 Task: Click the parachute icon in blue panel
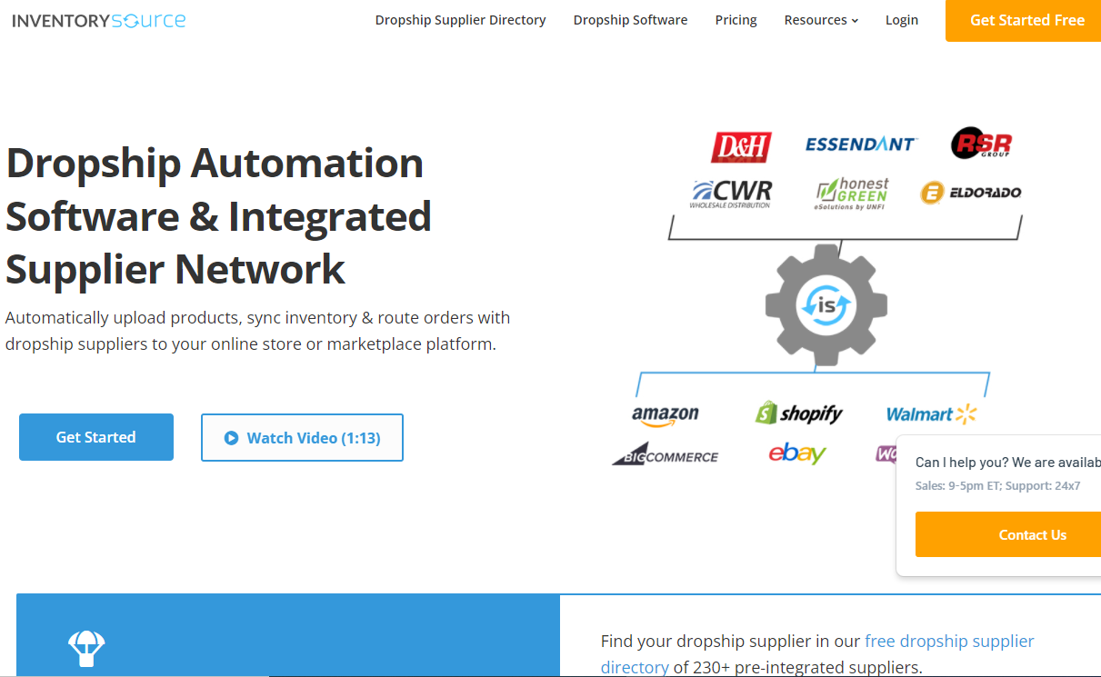86,649
